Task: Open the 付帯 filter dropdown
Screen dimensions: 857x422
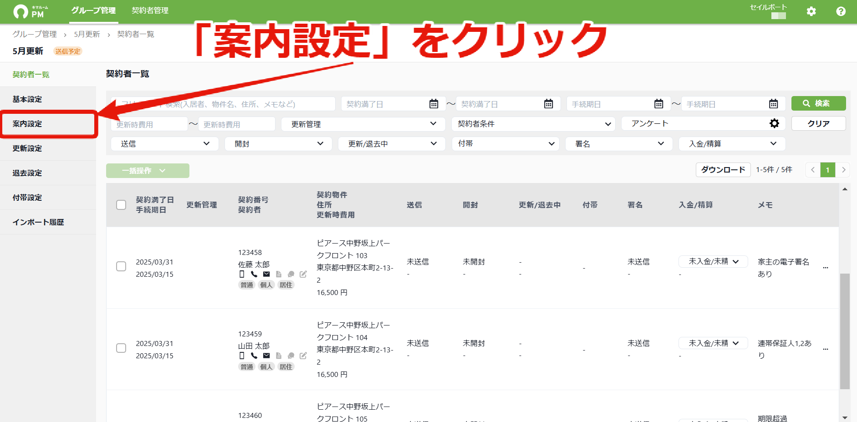Action: click(505, 144)
